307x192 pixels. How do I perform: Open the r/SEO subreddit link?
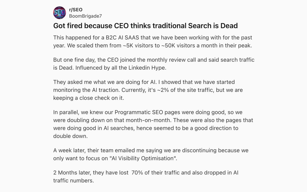[x=76, y=10]
